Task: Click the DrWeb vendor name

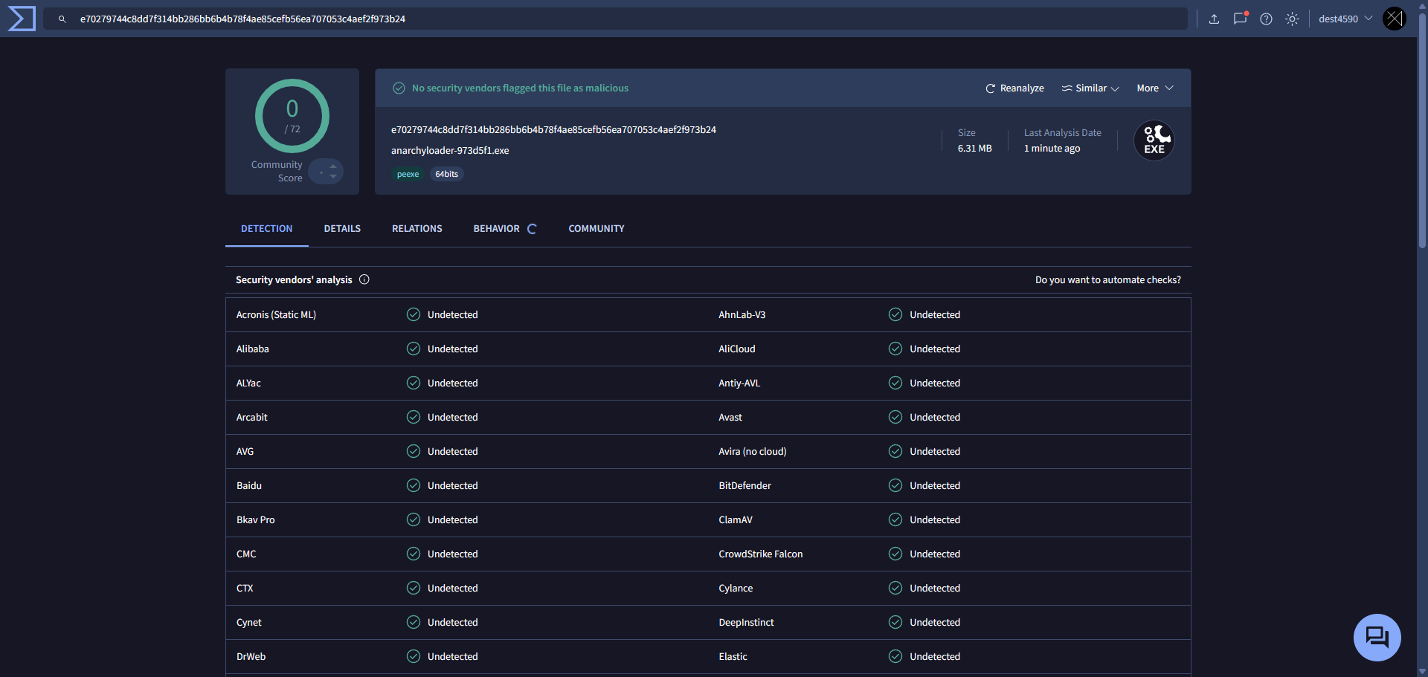Action: point(251,657)
